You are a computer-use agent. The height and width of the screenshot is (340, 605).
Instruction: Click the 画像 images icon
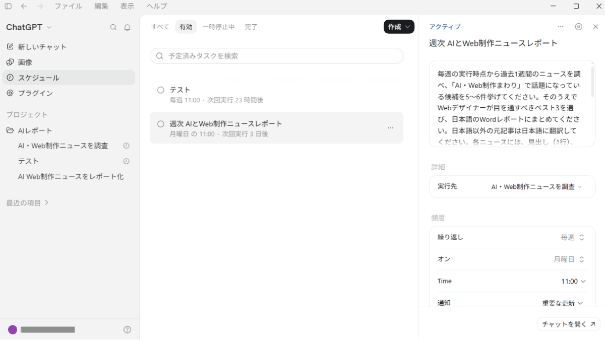click(x=10, y=62)
